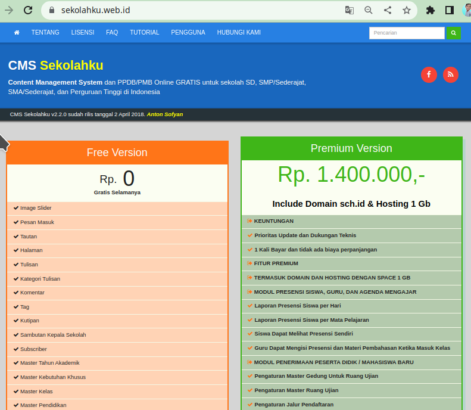Viewport: 471px width, 410px height.
Task: Open the translate page icon
Action: (350, 10)
